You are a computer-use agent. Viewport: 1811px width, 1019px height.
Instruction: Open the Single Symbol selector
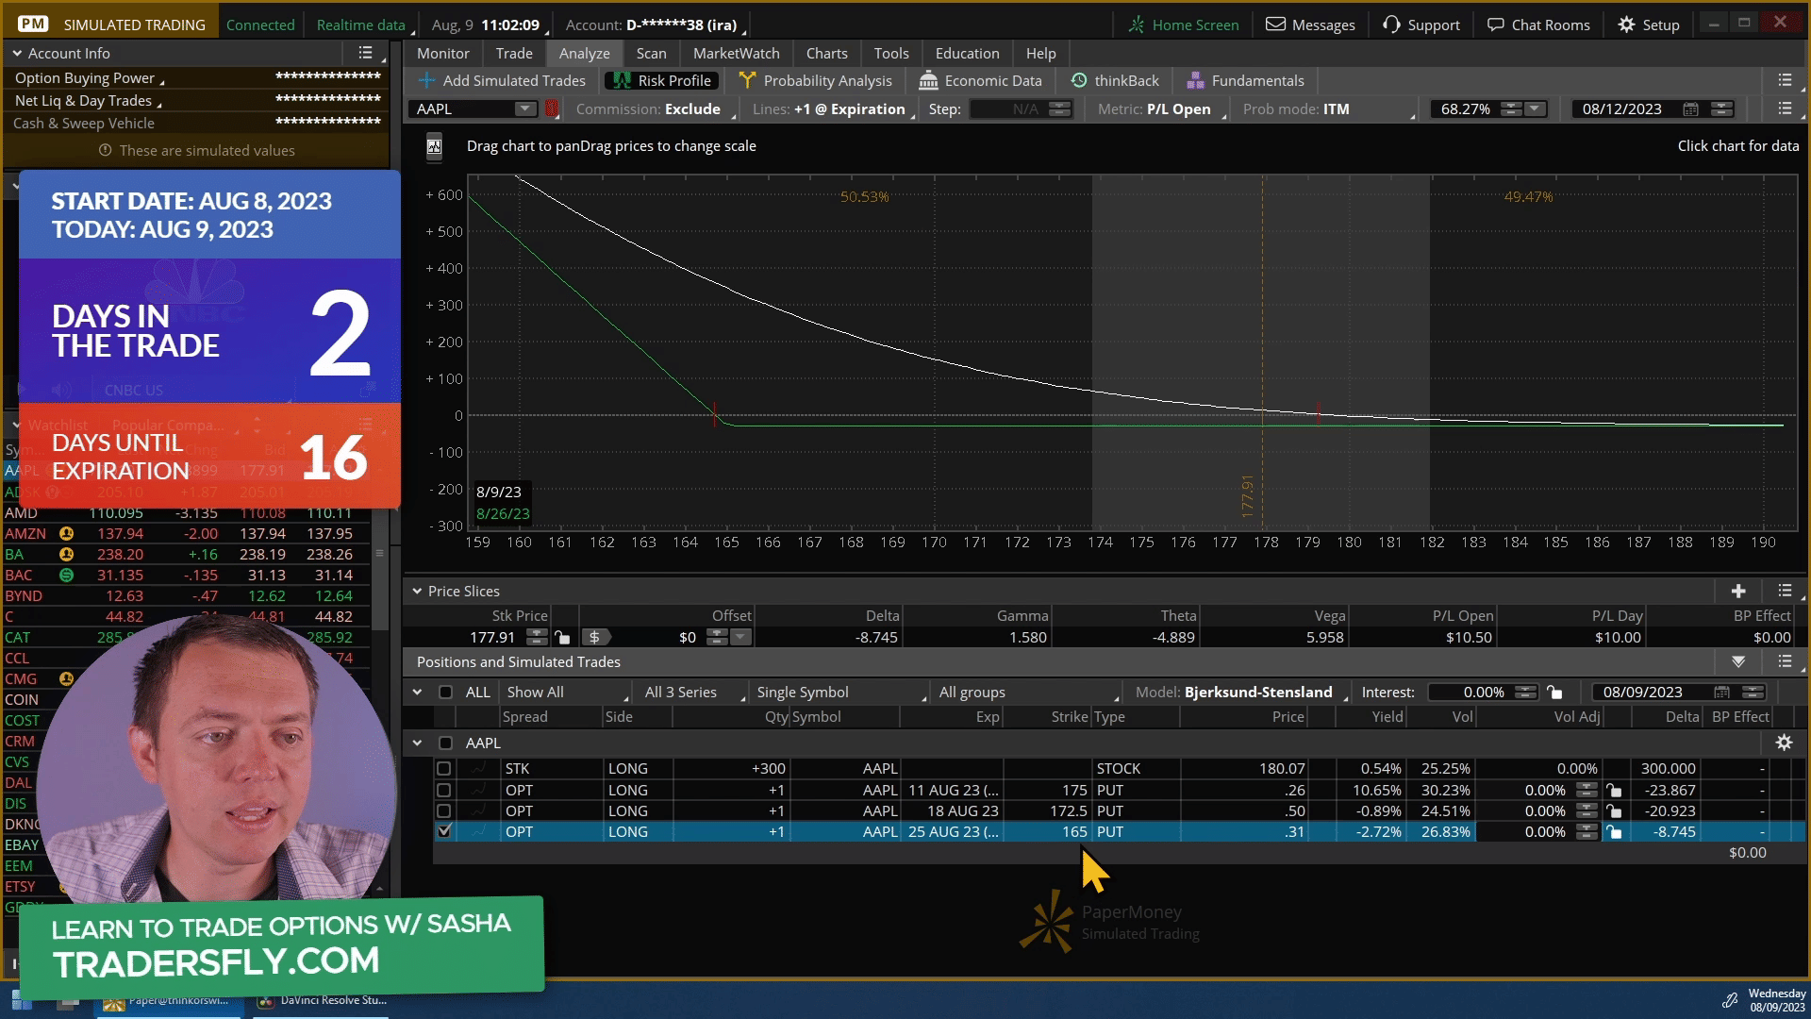[841, 693]
